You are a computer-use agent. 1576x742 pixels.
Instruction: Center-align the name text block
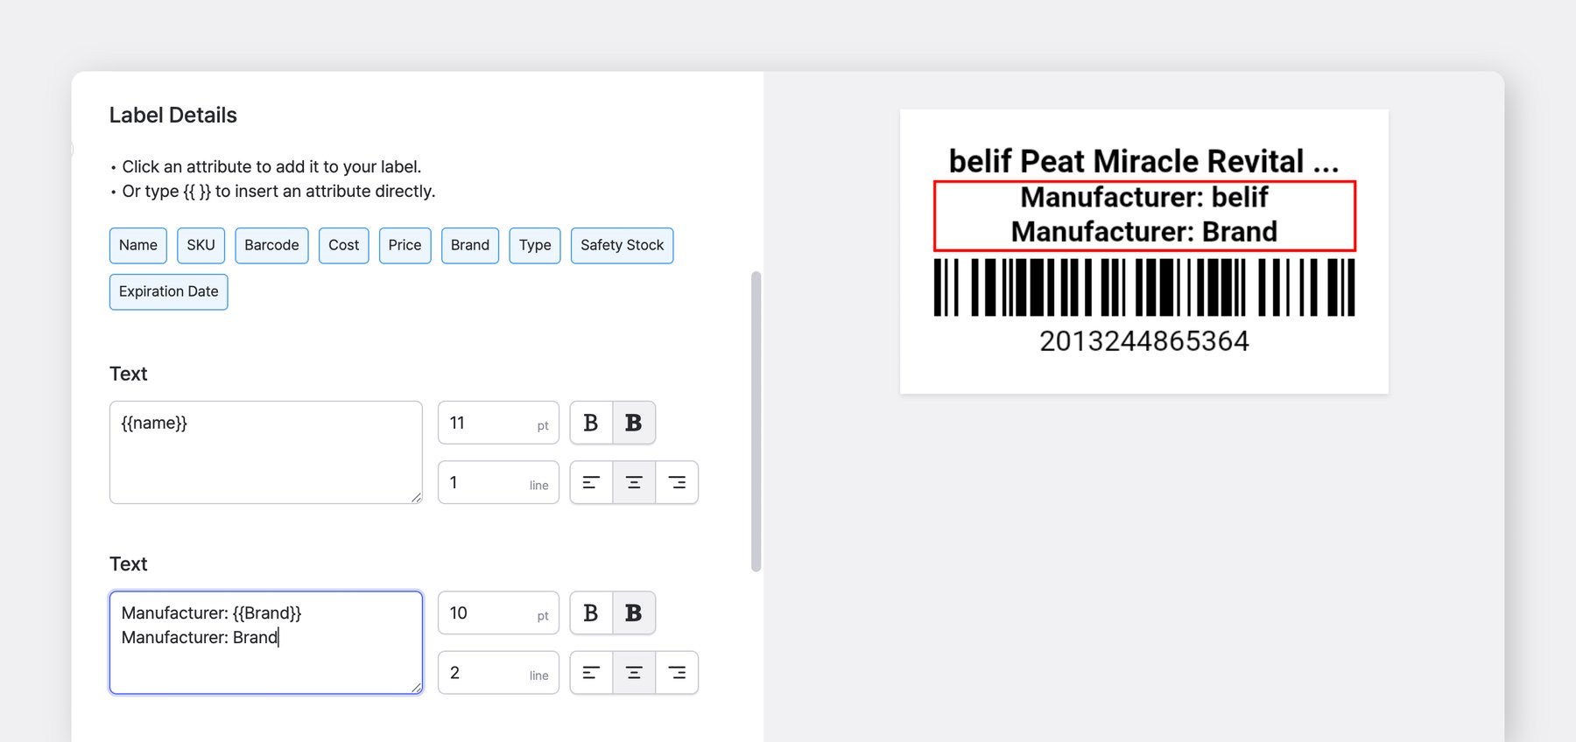(x=634, y=483)
